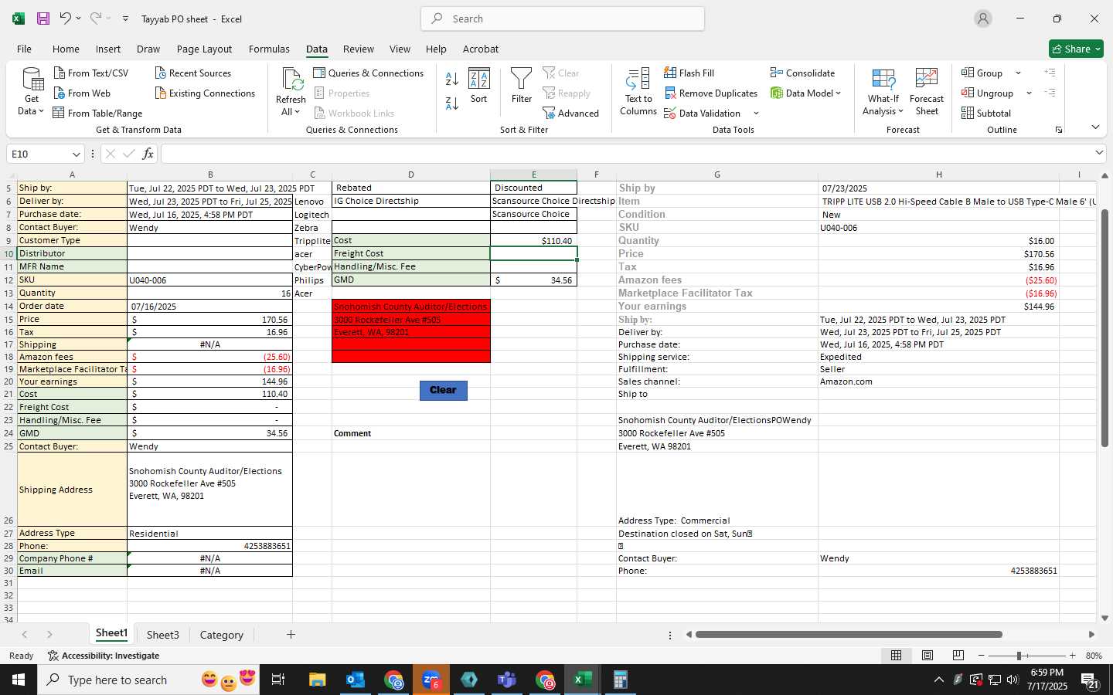Click From Table/Range option
1113x695 pixels.
click(98, 113)
